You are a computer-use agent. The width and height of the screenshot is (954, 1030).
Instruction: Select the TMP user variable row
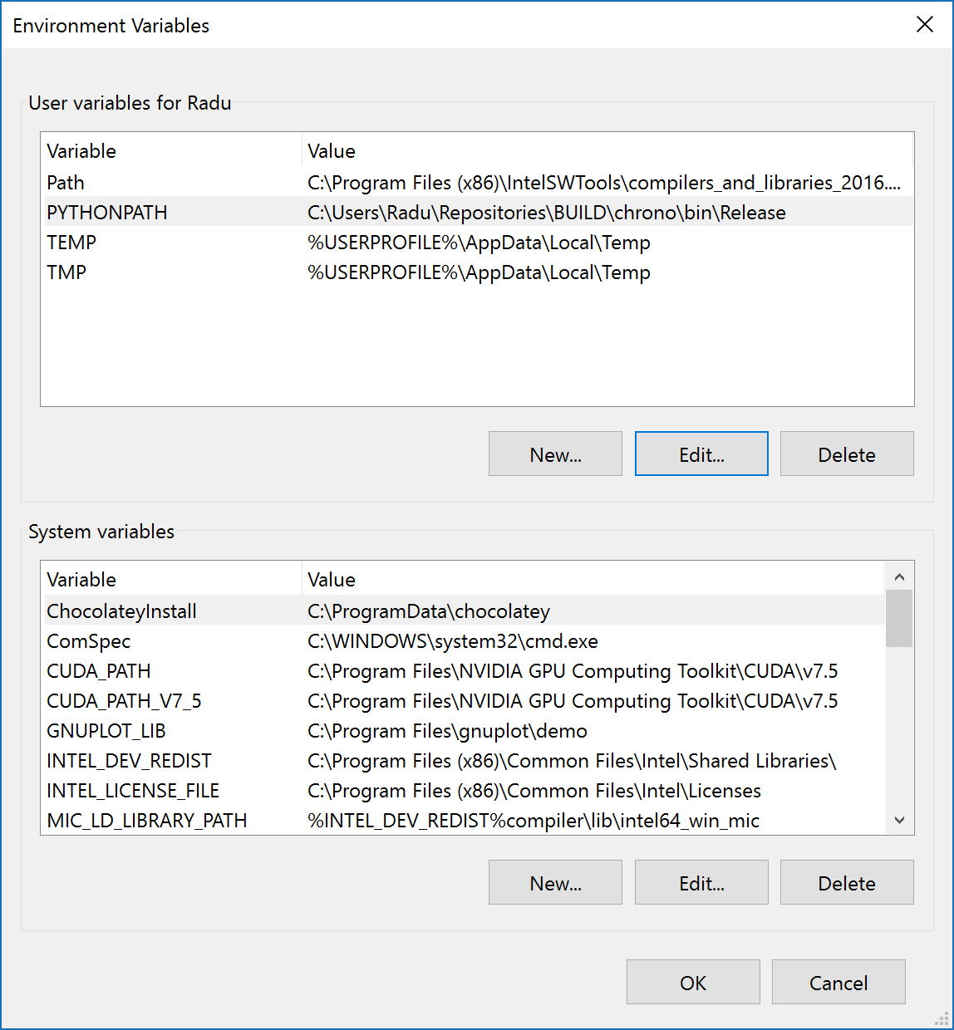[x=477, y=272]
